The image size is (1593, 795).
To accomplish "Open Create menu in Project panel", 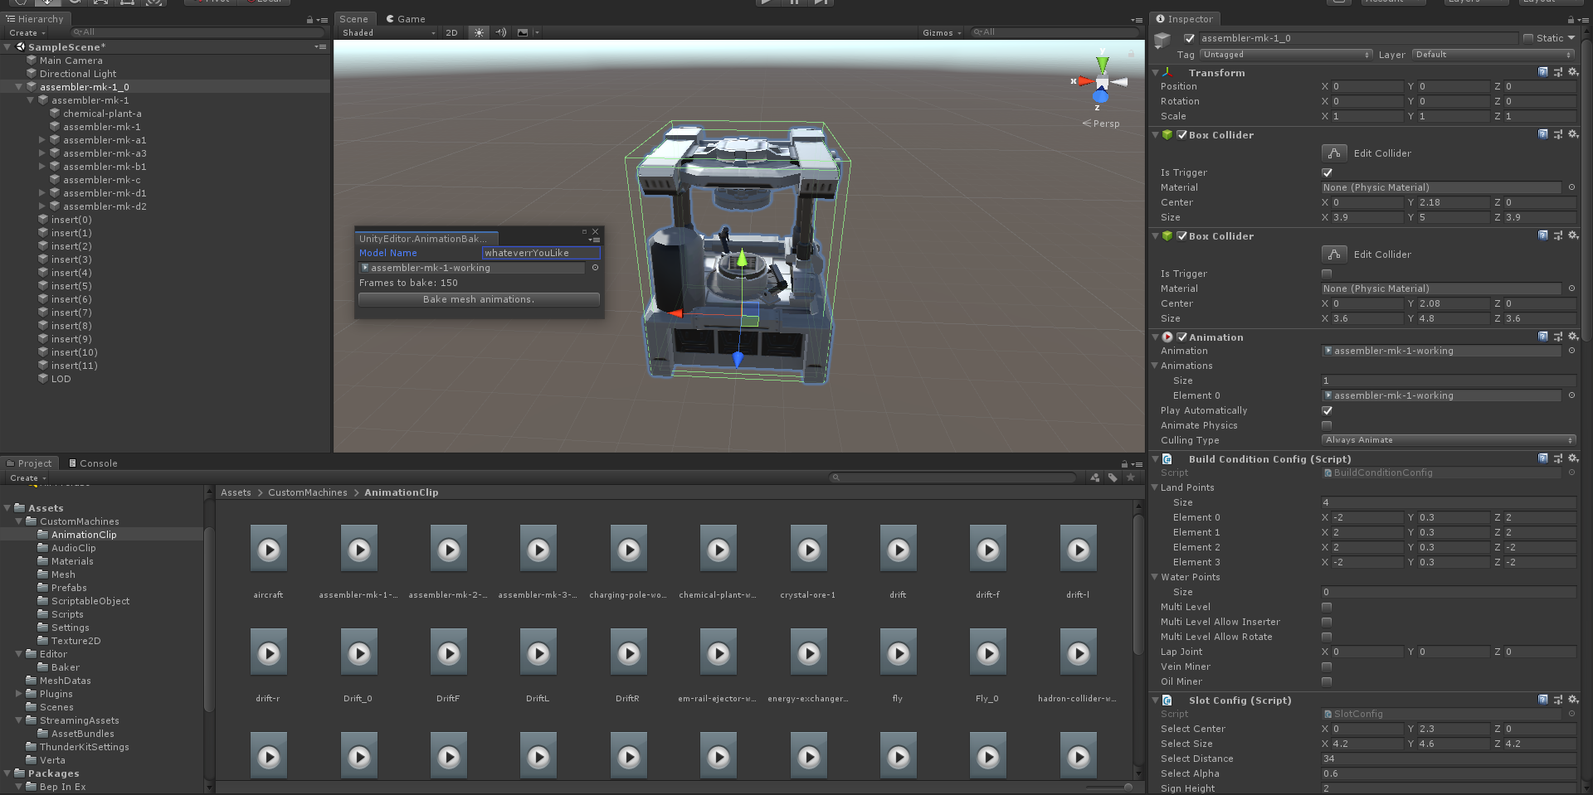I will click(27, 478).
